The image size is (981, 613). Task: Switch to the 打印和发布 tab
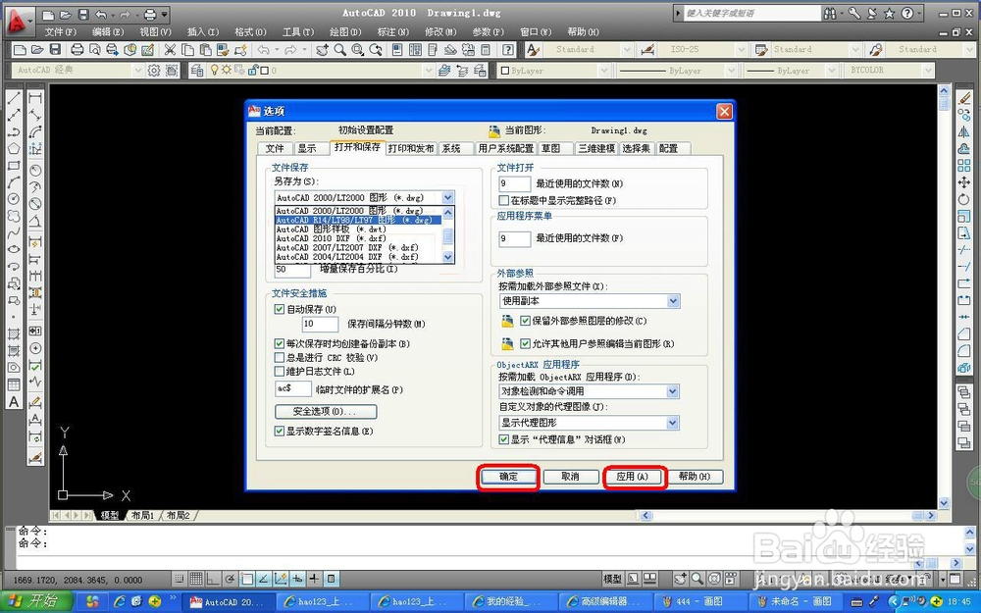coord(410,148)
